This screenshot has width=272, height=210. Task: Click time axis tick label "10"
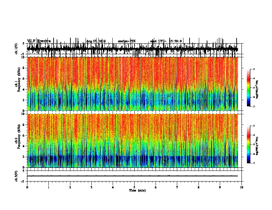(241, 187)
